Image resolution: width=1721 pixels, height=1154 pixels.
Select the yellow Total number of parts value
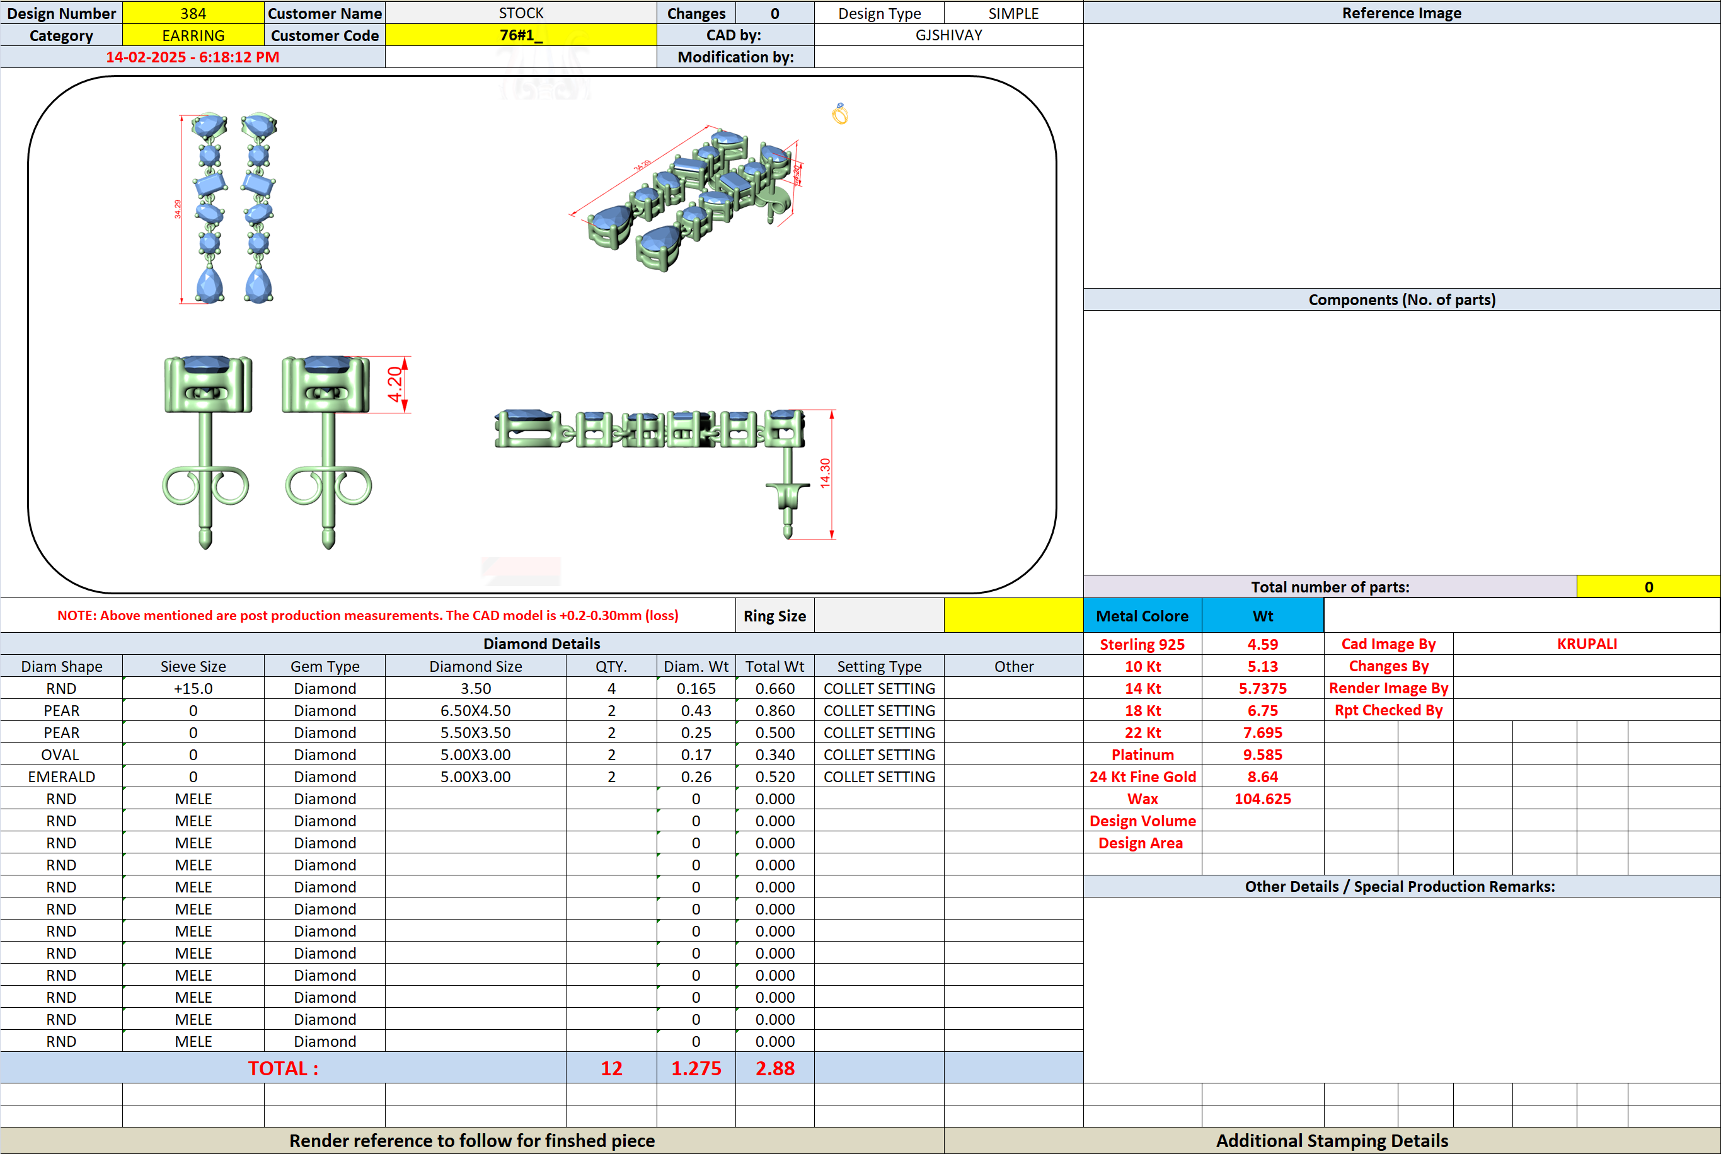1648,587
